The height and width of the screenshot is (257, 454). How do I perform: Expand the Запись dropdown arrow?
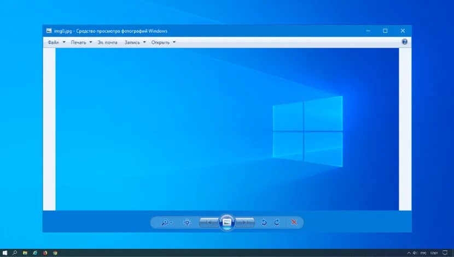(x=144, y=42)
